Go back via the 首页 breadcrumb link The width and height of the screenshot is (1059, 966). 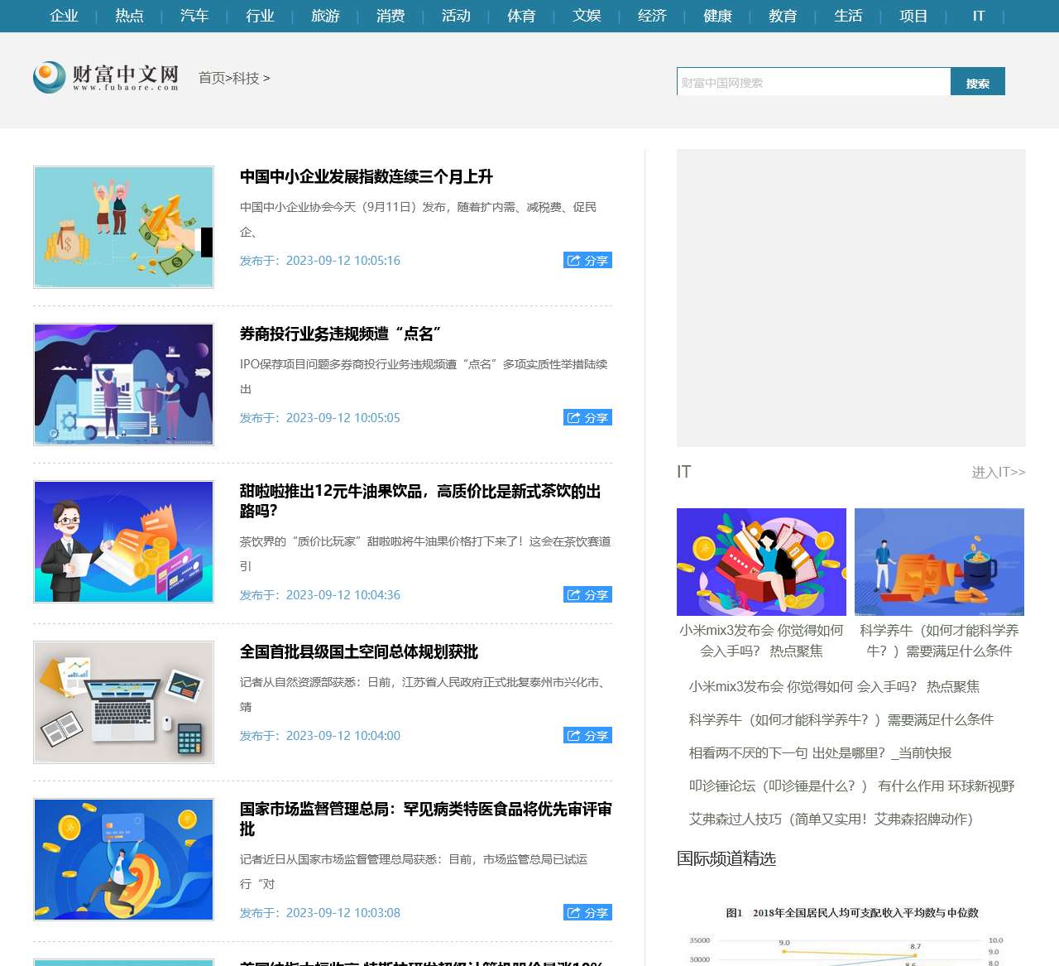(210, 78)
